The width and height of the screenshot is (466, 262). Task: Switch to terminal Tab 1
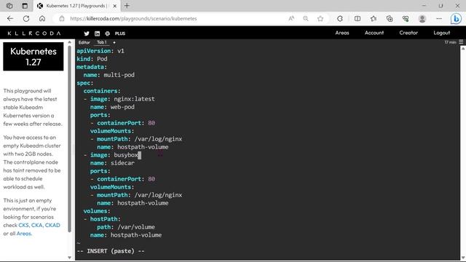(x=102, y=42)
